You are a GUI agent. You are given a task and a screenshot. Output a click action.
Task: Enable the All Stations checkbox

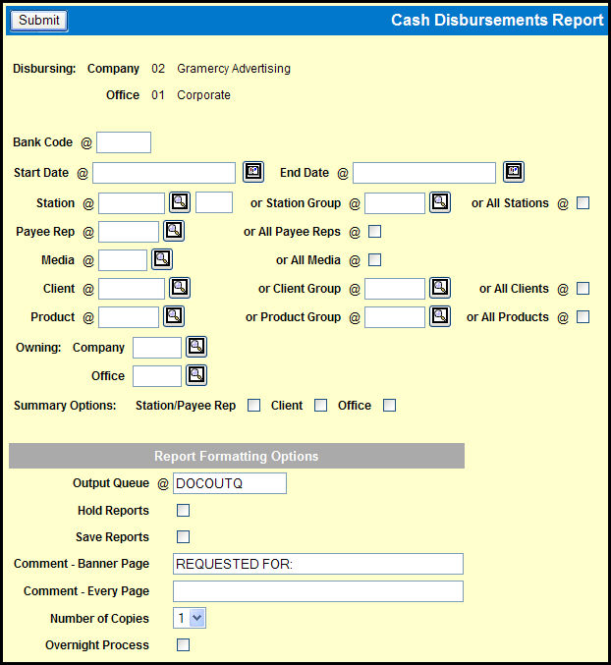click(583, 203)
